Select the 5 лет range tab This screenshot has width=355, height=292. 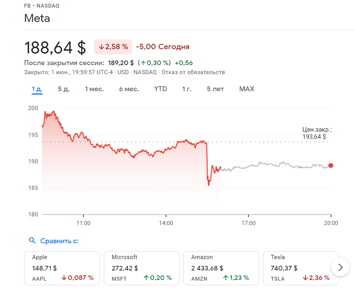[215, 89]
